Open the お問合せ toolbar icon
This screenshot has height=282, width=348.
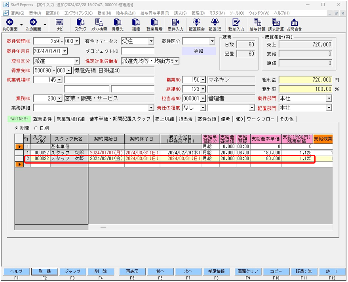click(x=294, y=25)
